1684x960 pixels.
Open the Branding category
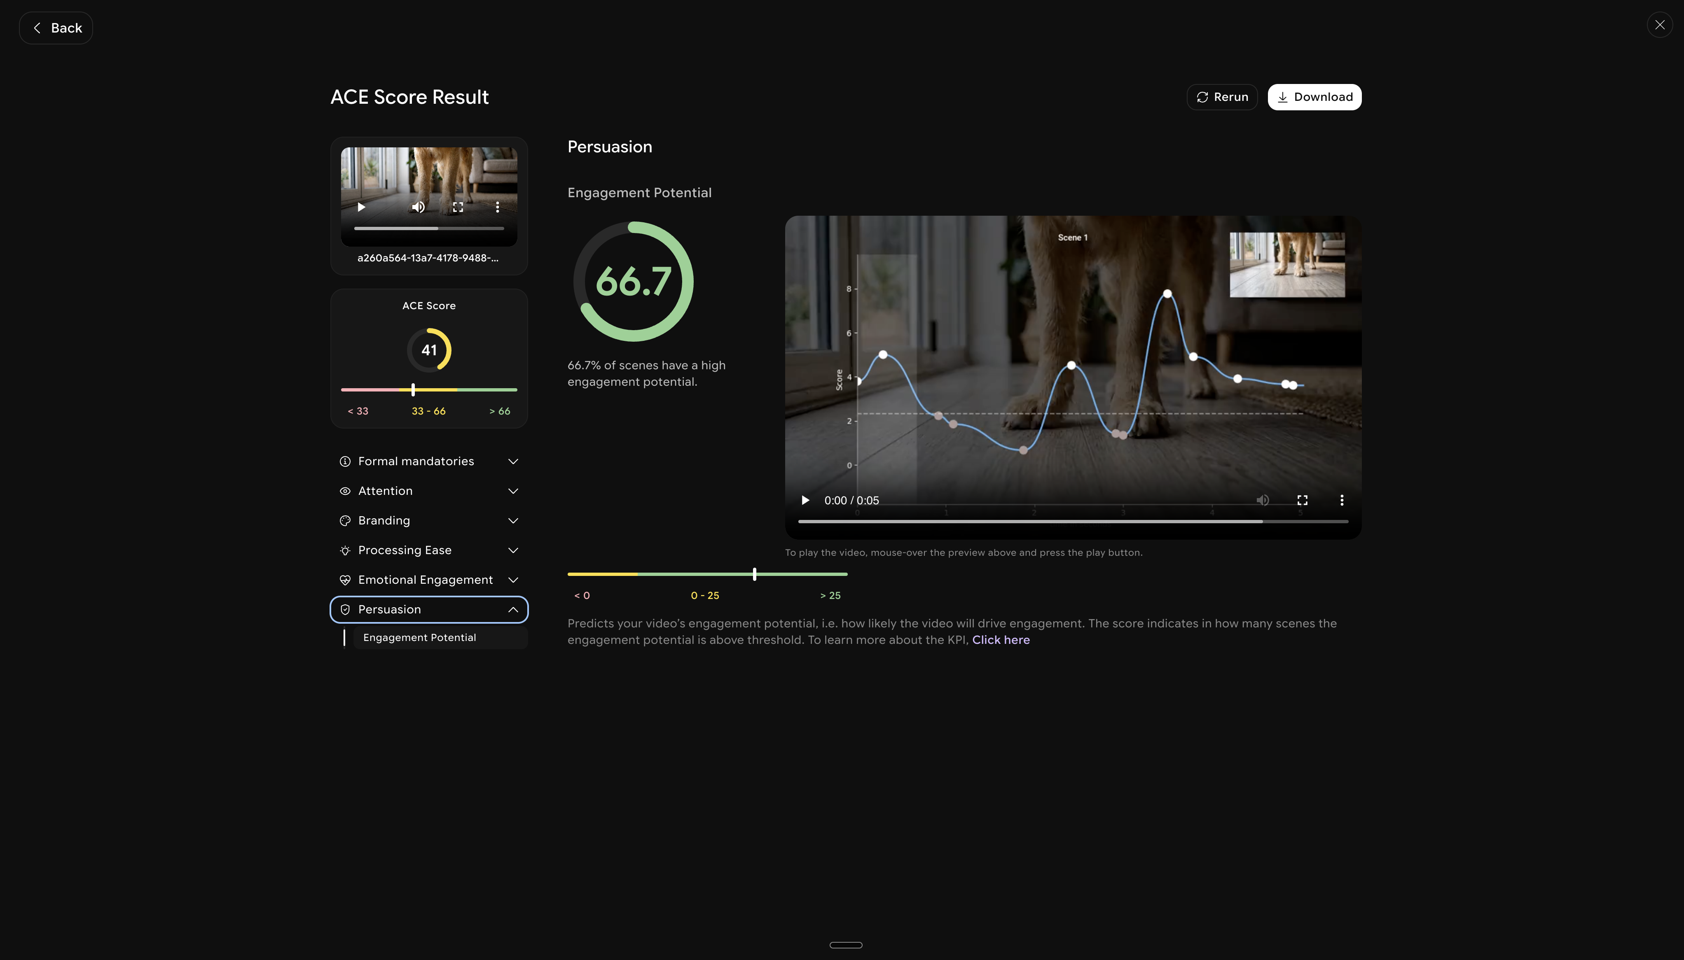[x=429, y=521]
